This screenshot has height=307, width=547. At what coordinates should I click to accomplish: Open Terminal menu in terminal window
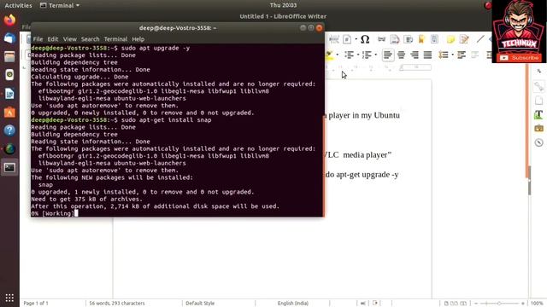click(x=115, y=39)
